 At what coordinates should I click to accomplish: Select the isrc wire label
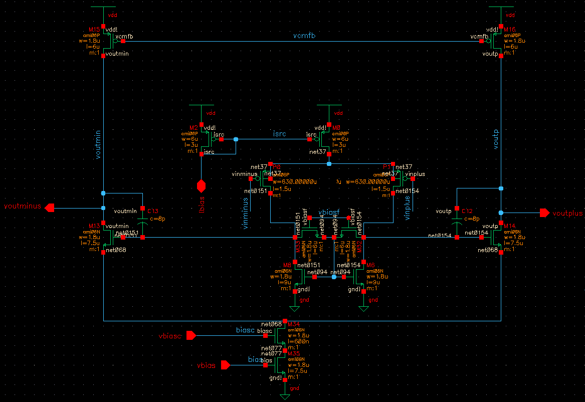[x=279, y=134]
